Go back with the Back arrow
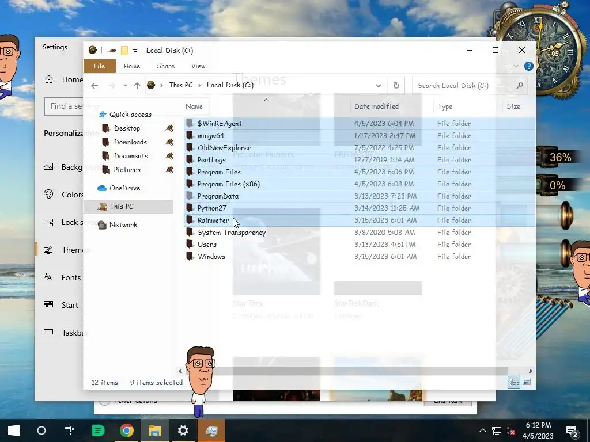The width and height of the screenshot is (590, 442). pos(94,86)
